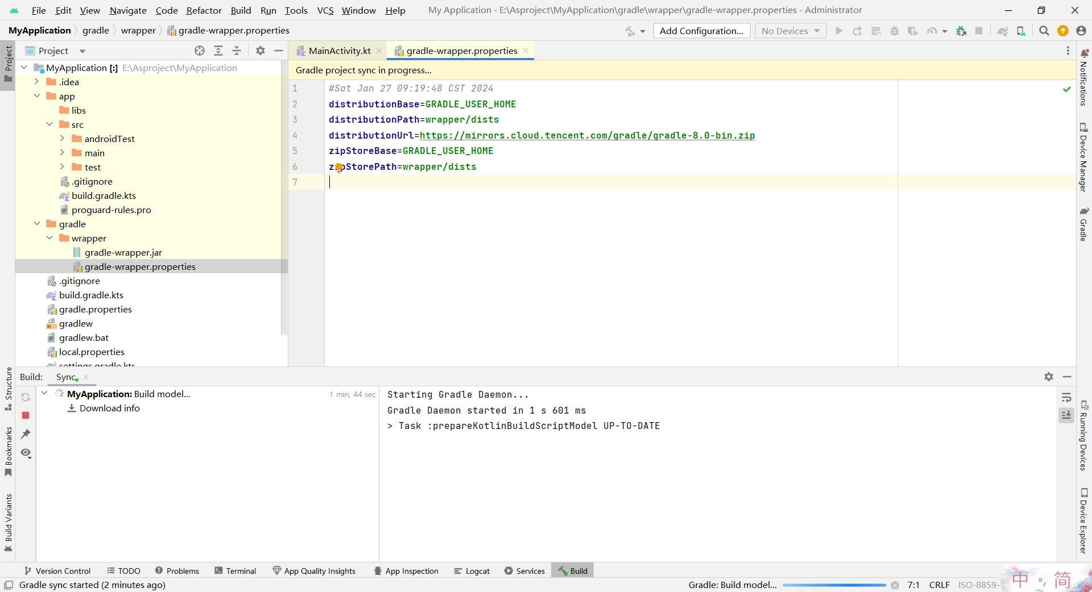Toggle the Build Variants tool window
Screen dimensions: 1092x592
click(8, 523)
